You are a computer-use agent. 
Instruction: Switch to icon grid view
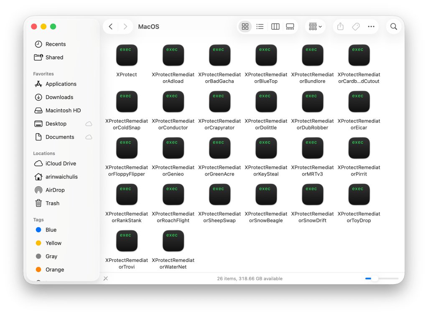(245, 27)
